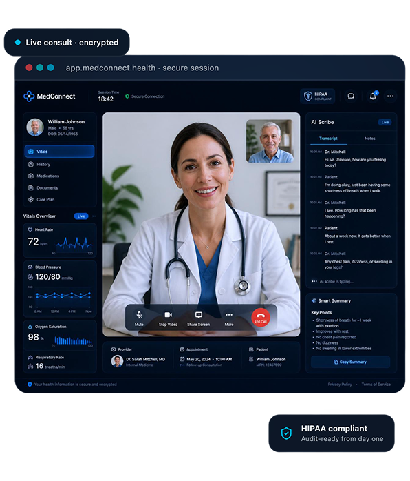Image resolution: width=410 pixels, height=481 pixels.
Task: Switch to the Notes tab
Action: click(370, 139)
